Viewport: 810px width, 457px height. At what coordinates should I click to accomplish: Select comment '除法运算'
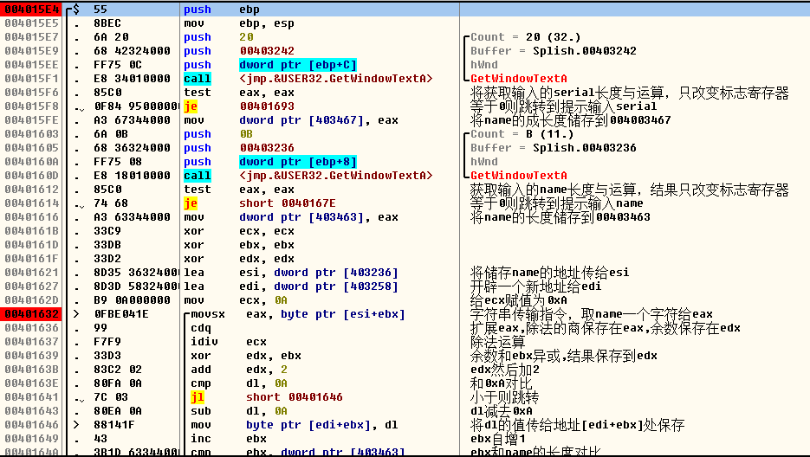click(x=497, y=342)
